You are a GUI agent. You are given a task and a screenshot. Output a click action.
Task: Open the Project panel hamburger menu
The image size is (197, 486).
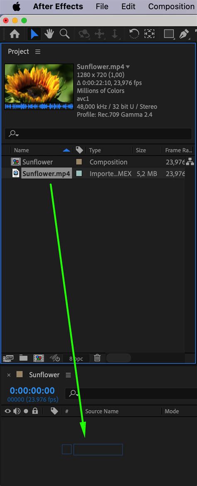point(38,52)
